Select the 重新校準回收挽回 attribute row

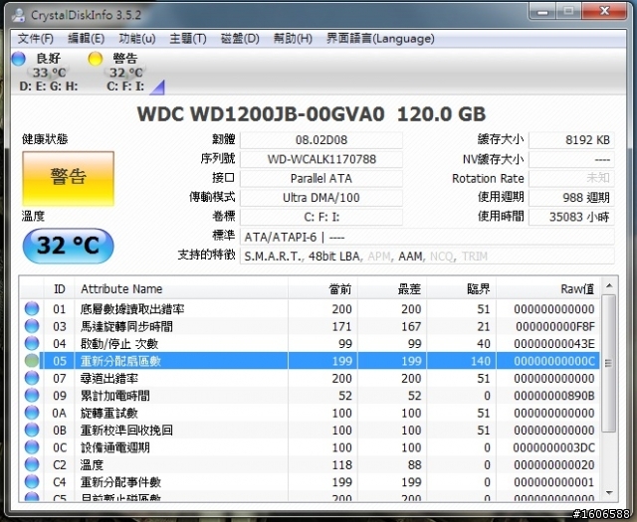pyautogui.click(x=310, y=431)
